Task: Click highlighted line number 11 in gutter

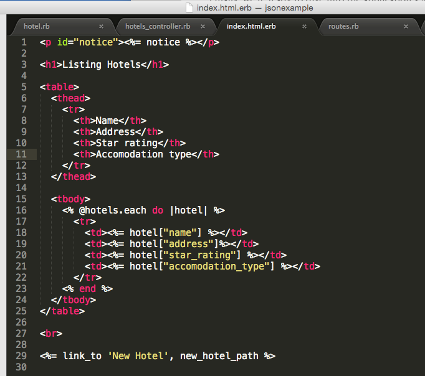Action: (21, 154)
